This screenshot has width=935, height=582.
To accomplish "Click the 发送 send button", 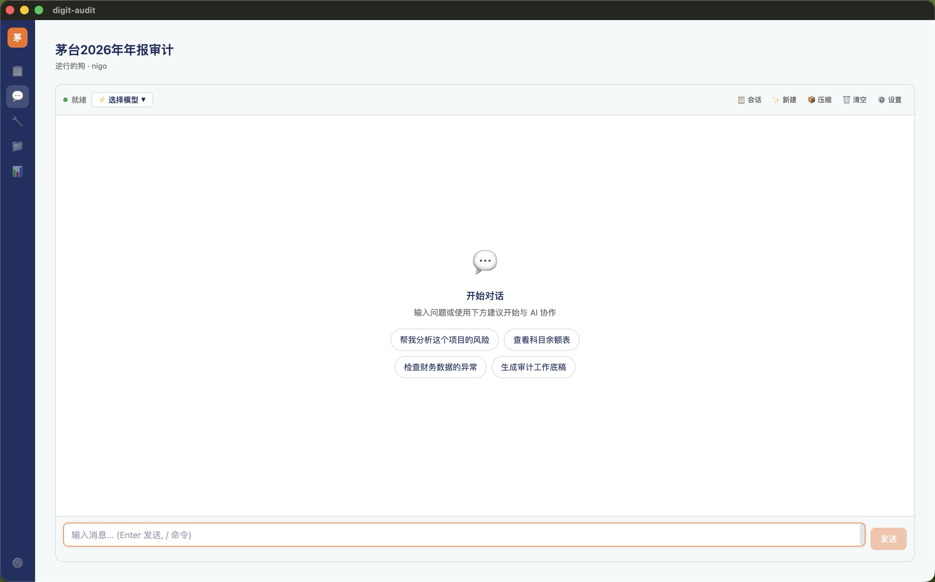I will coord(888,539).
